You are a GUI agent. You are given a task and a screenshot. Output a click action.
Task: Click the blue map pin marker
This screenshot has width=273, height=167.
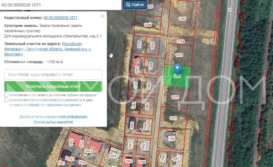(x=177, y=69)
